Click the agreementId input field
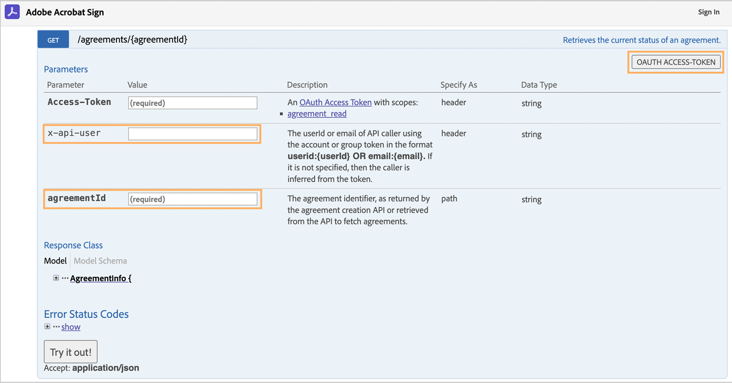 click(x=193, y=199)
